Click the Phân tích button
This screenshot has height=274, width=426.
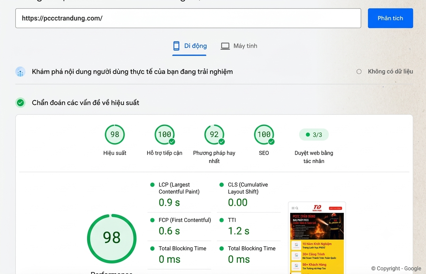coord(390,18)
